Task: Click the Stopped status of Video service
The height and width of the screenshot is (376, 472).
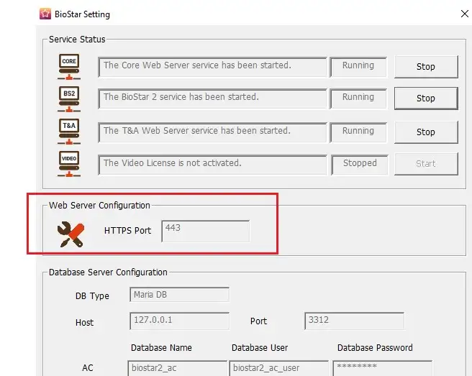Action: pos(360,165)
